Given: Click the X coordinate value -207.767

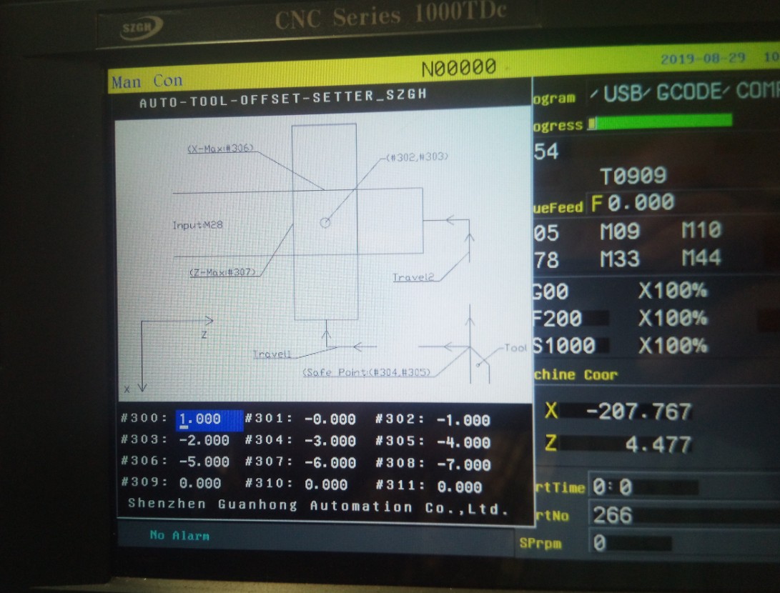Looking at the screenshot, I should click(638, 412).
